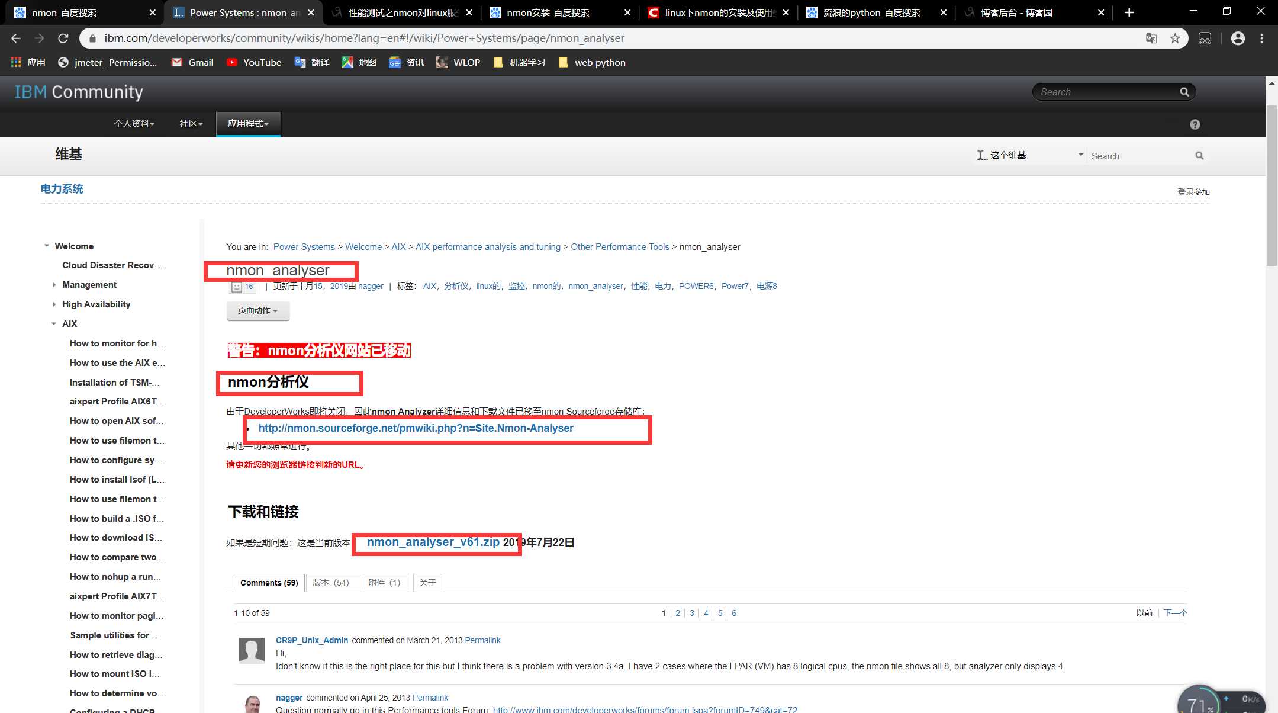The height and width of the screenshot is (713, 1278).
Task: Click the browser address bar URL
Action: tap(364, 38)
